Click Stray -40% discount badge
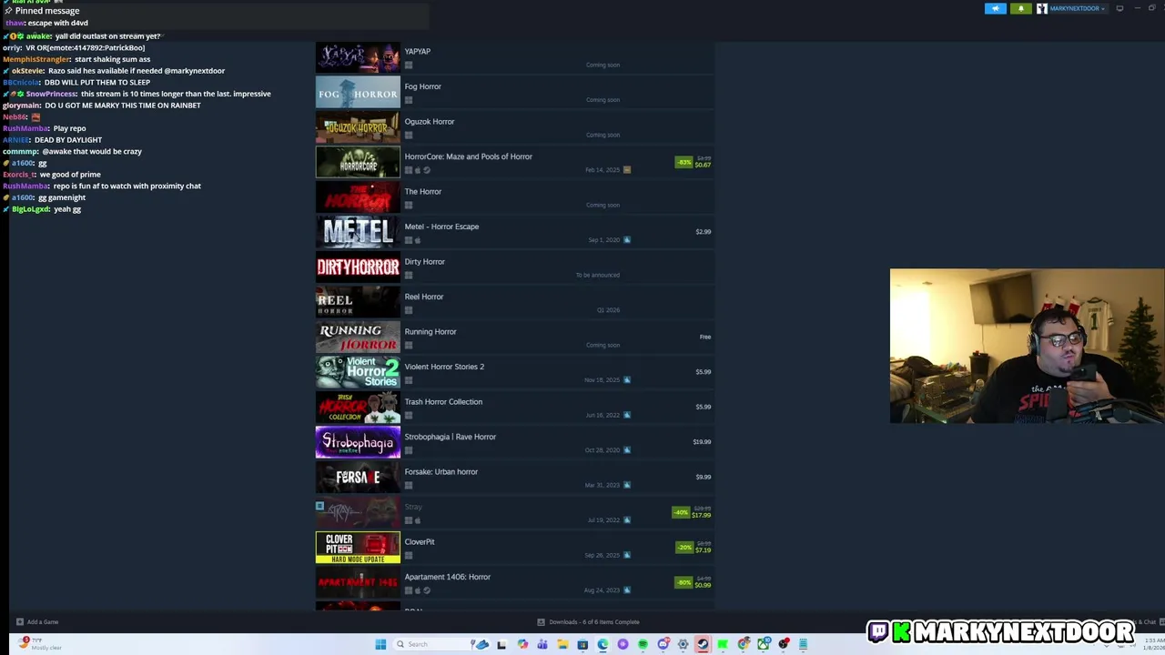This screenshot has width=1165, height=655. 681,512
